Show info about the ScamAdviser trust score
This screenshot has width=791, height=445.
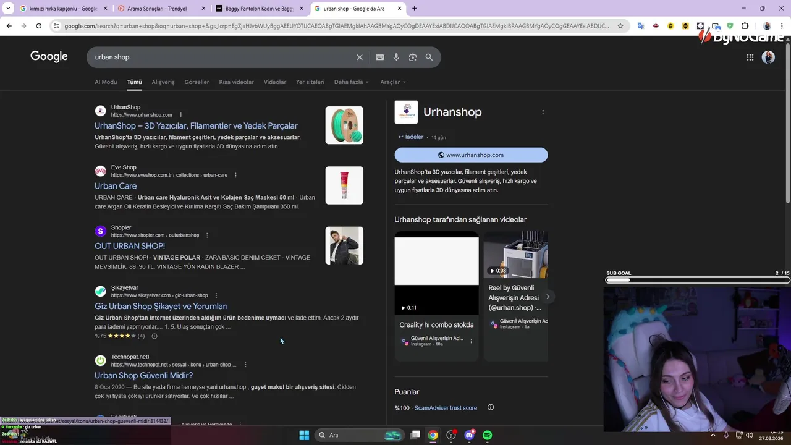(x=491, y=407)
